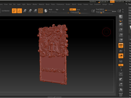Image resolution: width=131 pixels, height=98 pixels.
Task: Toggle Dynamic label on Draw Size
Action: pyautogui.click(x=114, y=11)
